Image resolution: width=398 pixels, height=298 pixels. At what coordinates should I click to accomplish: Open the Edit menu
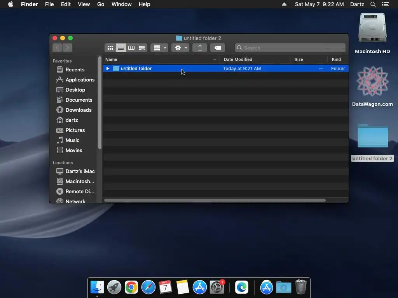pos(66,4)
